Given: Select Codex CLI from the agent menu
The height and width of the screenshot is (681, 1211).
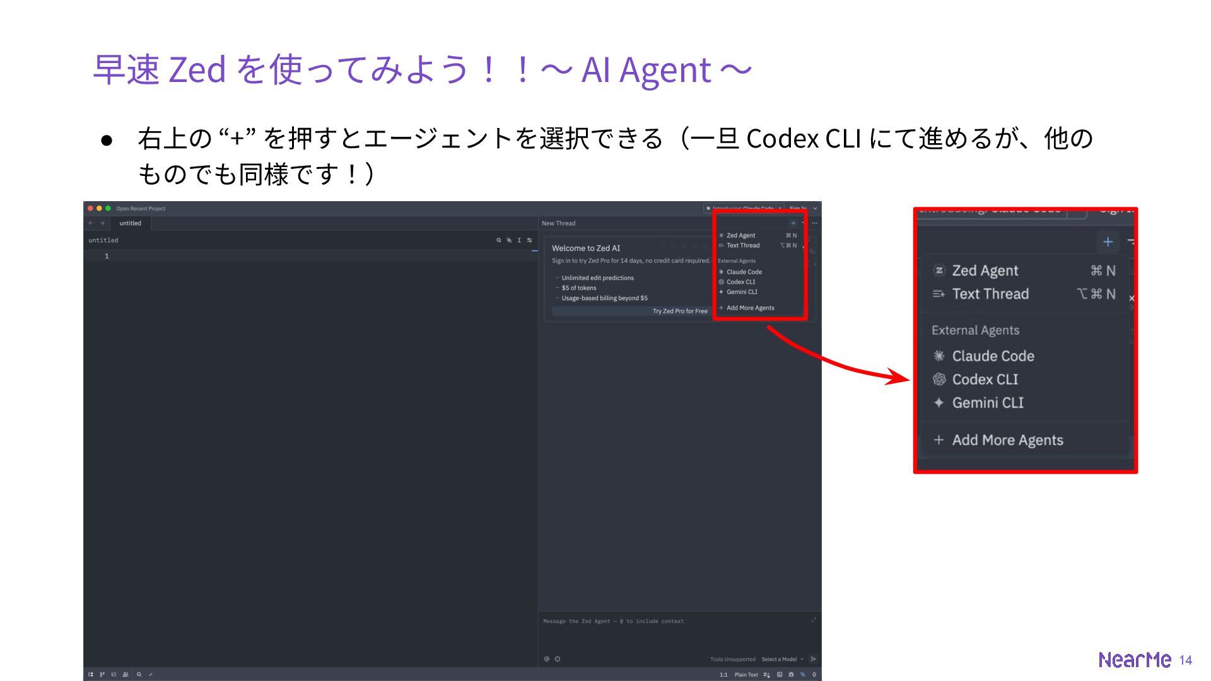Looking at the screenshot, I should point(740,282).
